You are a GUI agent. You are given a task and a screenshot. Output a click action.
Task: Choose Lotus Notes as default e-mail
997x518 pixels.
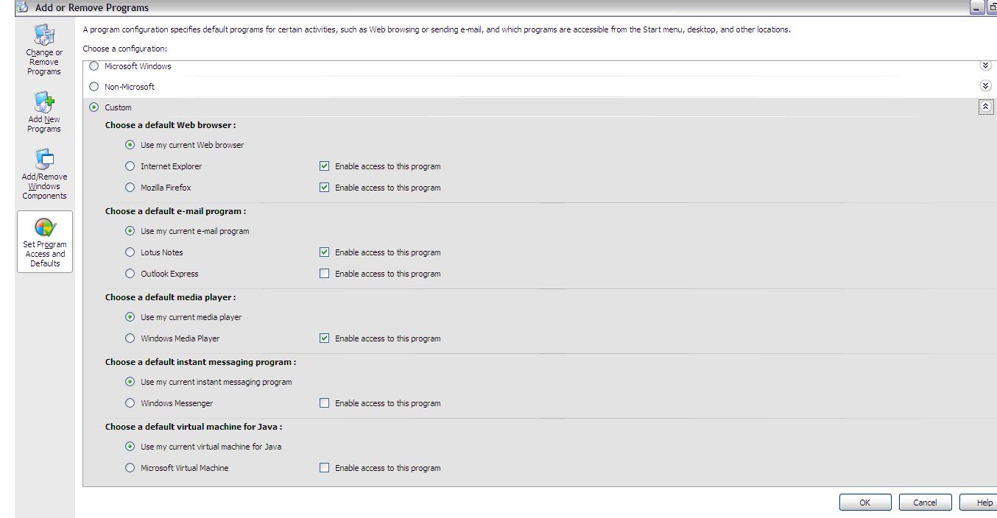tap(130, 252)
